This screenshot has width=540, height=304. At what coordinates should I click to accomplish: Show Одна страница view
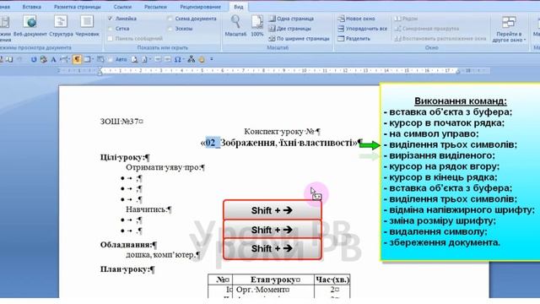pyautogui.click(x=291, y=19)
